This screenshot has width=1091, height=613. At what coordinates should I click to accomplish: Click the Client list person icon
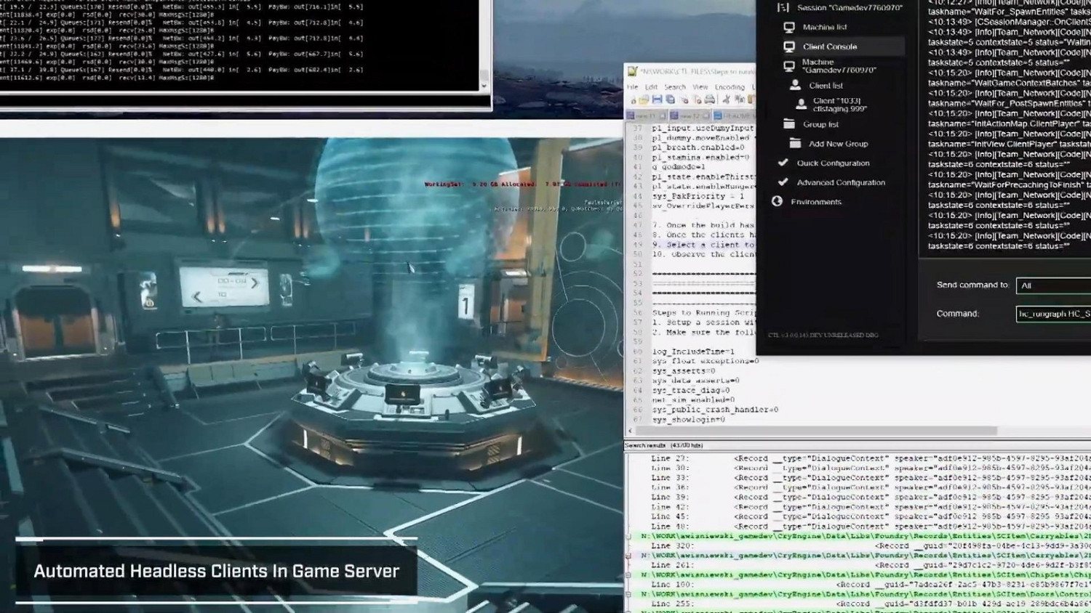point(795,85)
